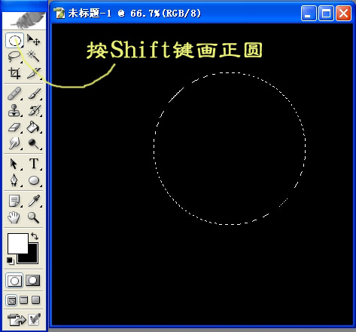Screen dimensions: 356x332
Task: Open the white foreground color swatch
Action: click(17, 244)
